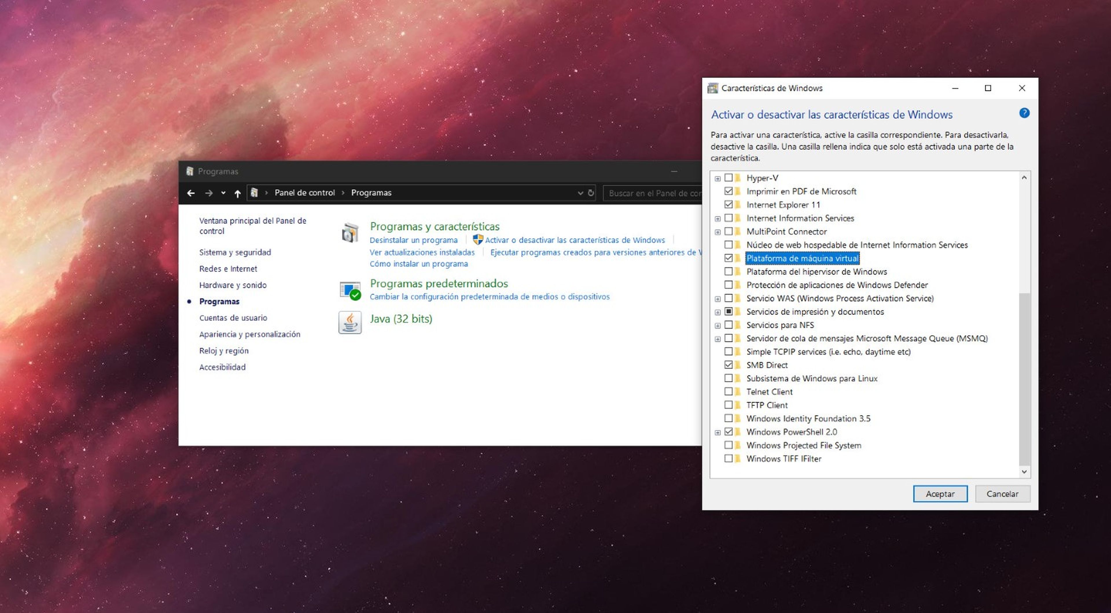Expand the Servicios para NFS node
The height and width of the screenshot is (613, 1111).
pyautogui.click(x=718, y=326)
